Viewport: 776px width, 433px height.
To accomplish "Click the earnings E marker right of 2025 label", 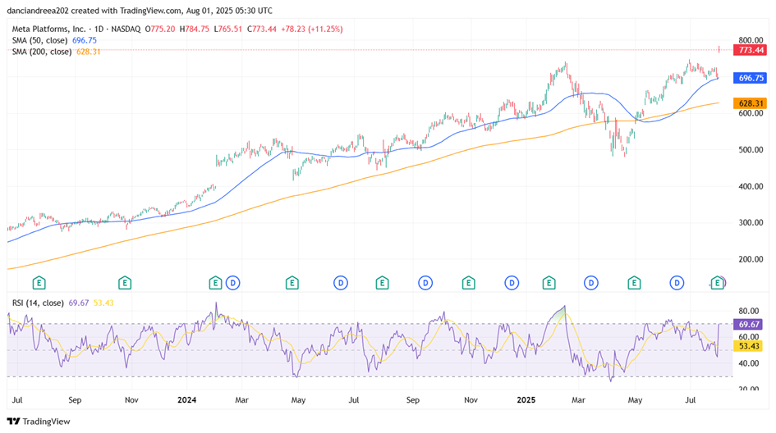I will [548, 283].
